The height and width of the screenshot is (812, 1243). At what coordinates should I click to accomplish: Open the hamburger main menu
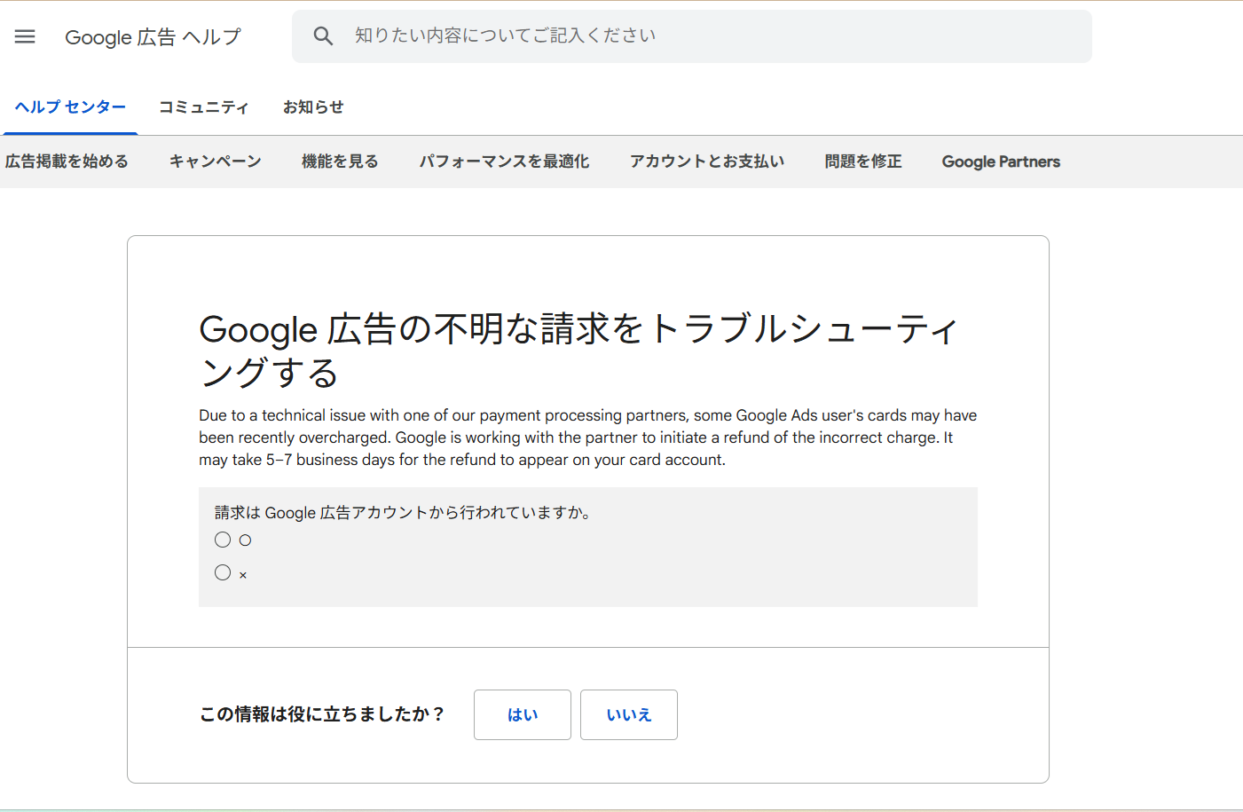click(x=25, y=36)
